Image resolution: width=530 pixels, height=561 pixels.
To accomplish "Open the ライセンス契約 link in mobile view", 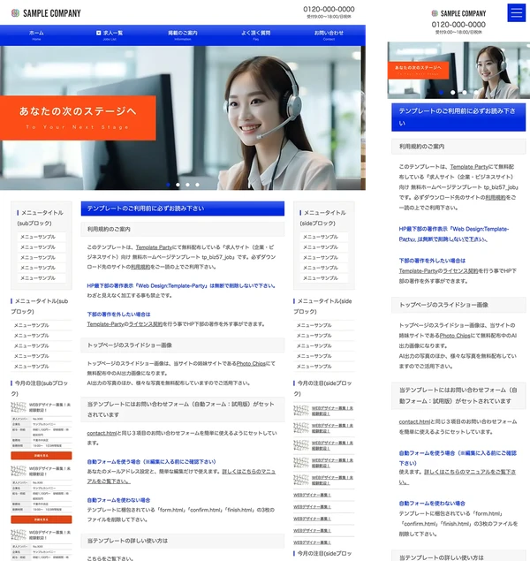I will click(460, 271).
